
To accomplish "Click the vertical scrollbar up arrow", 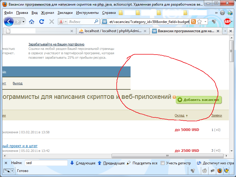I will 232,38.
